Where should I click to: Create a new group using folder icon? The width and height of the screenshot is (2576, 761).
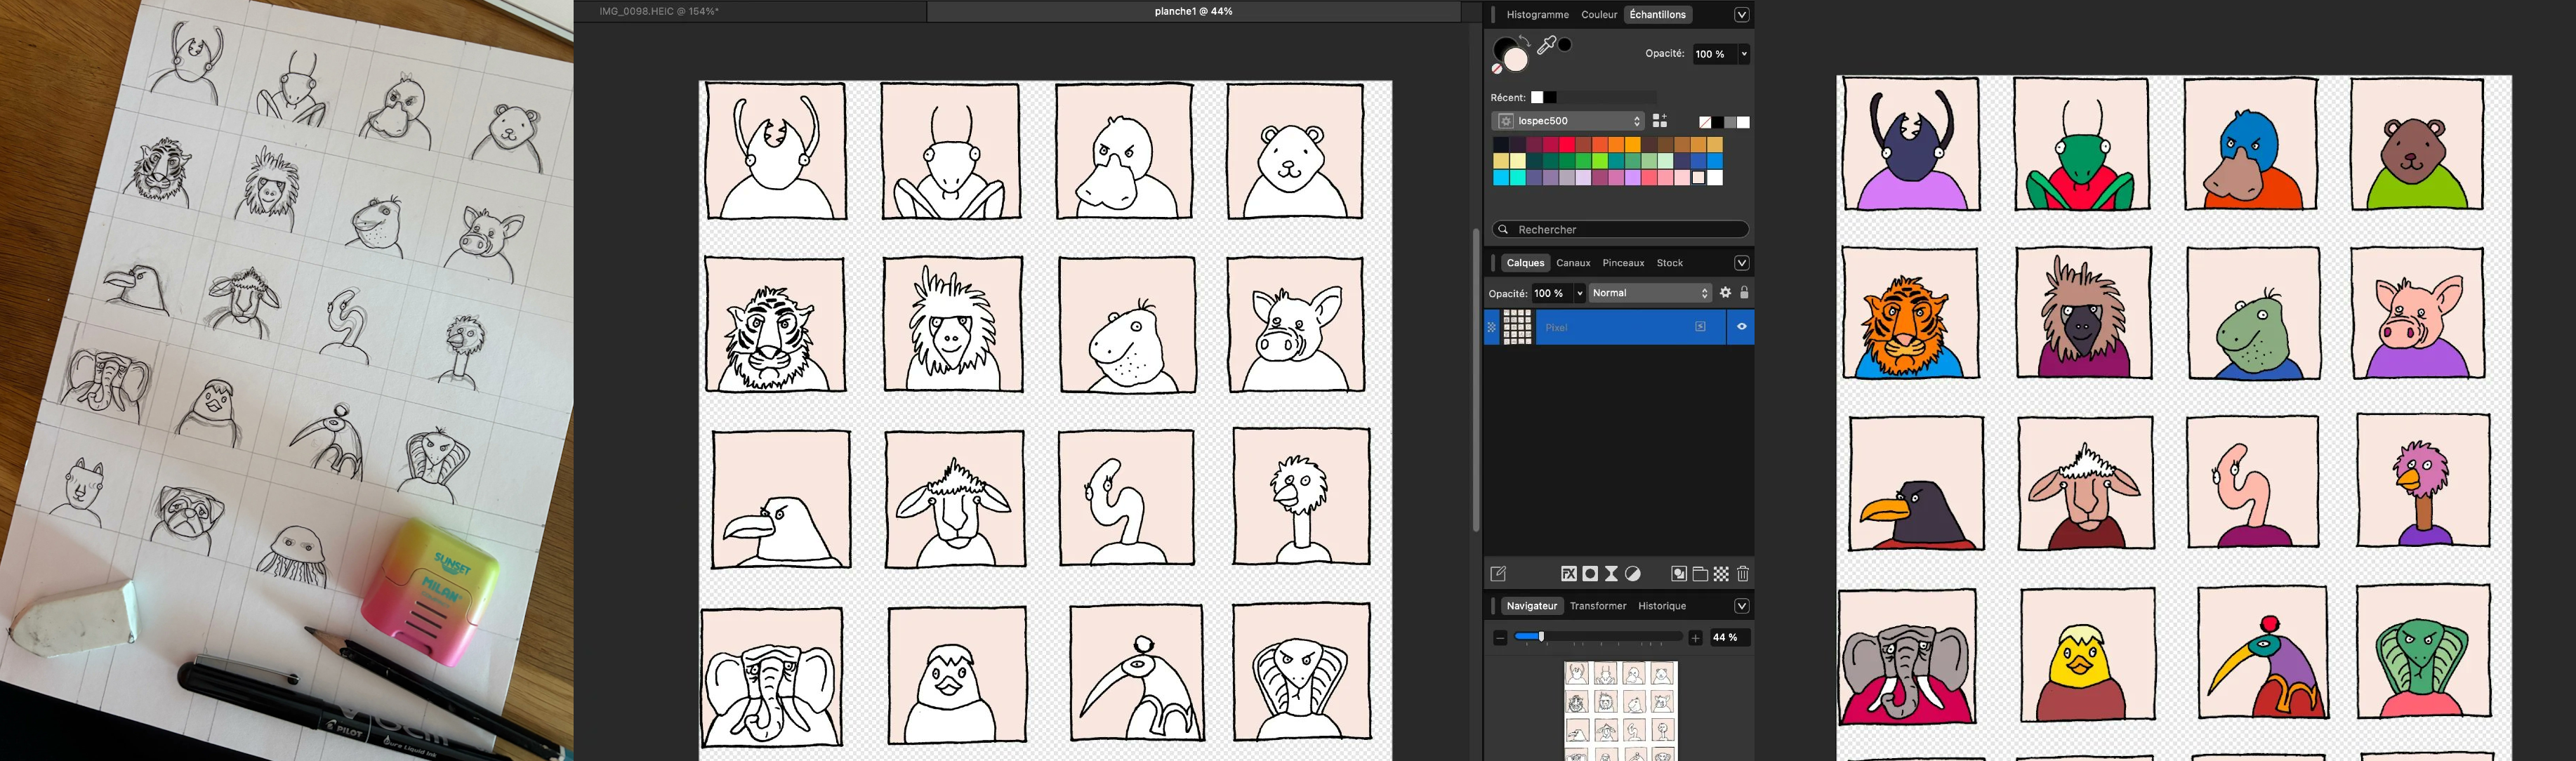tap(1700, 574)
